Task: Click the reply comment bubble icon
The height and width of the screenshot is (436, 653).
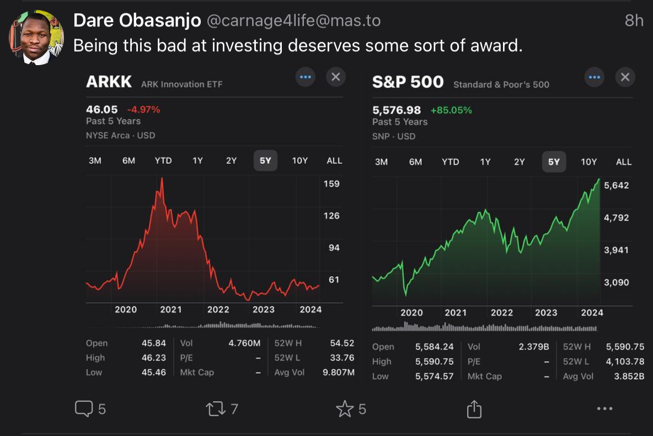Action: pyautogui.click(x=84, y=409)
